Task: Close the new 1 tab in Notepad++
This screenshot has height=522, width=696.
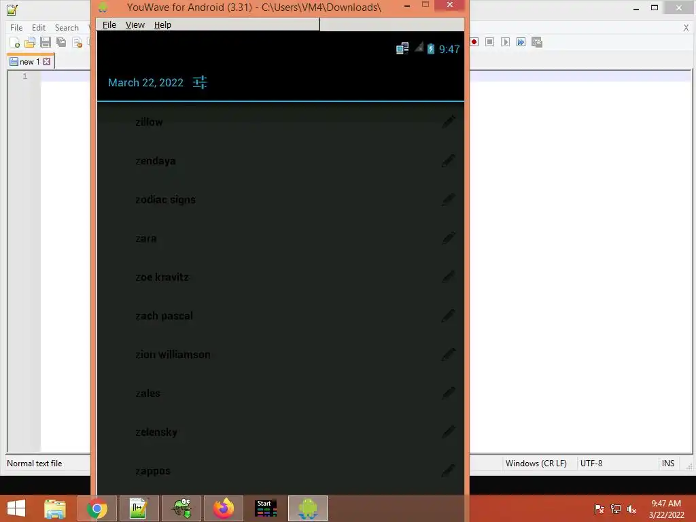Action: 47,62
